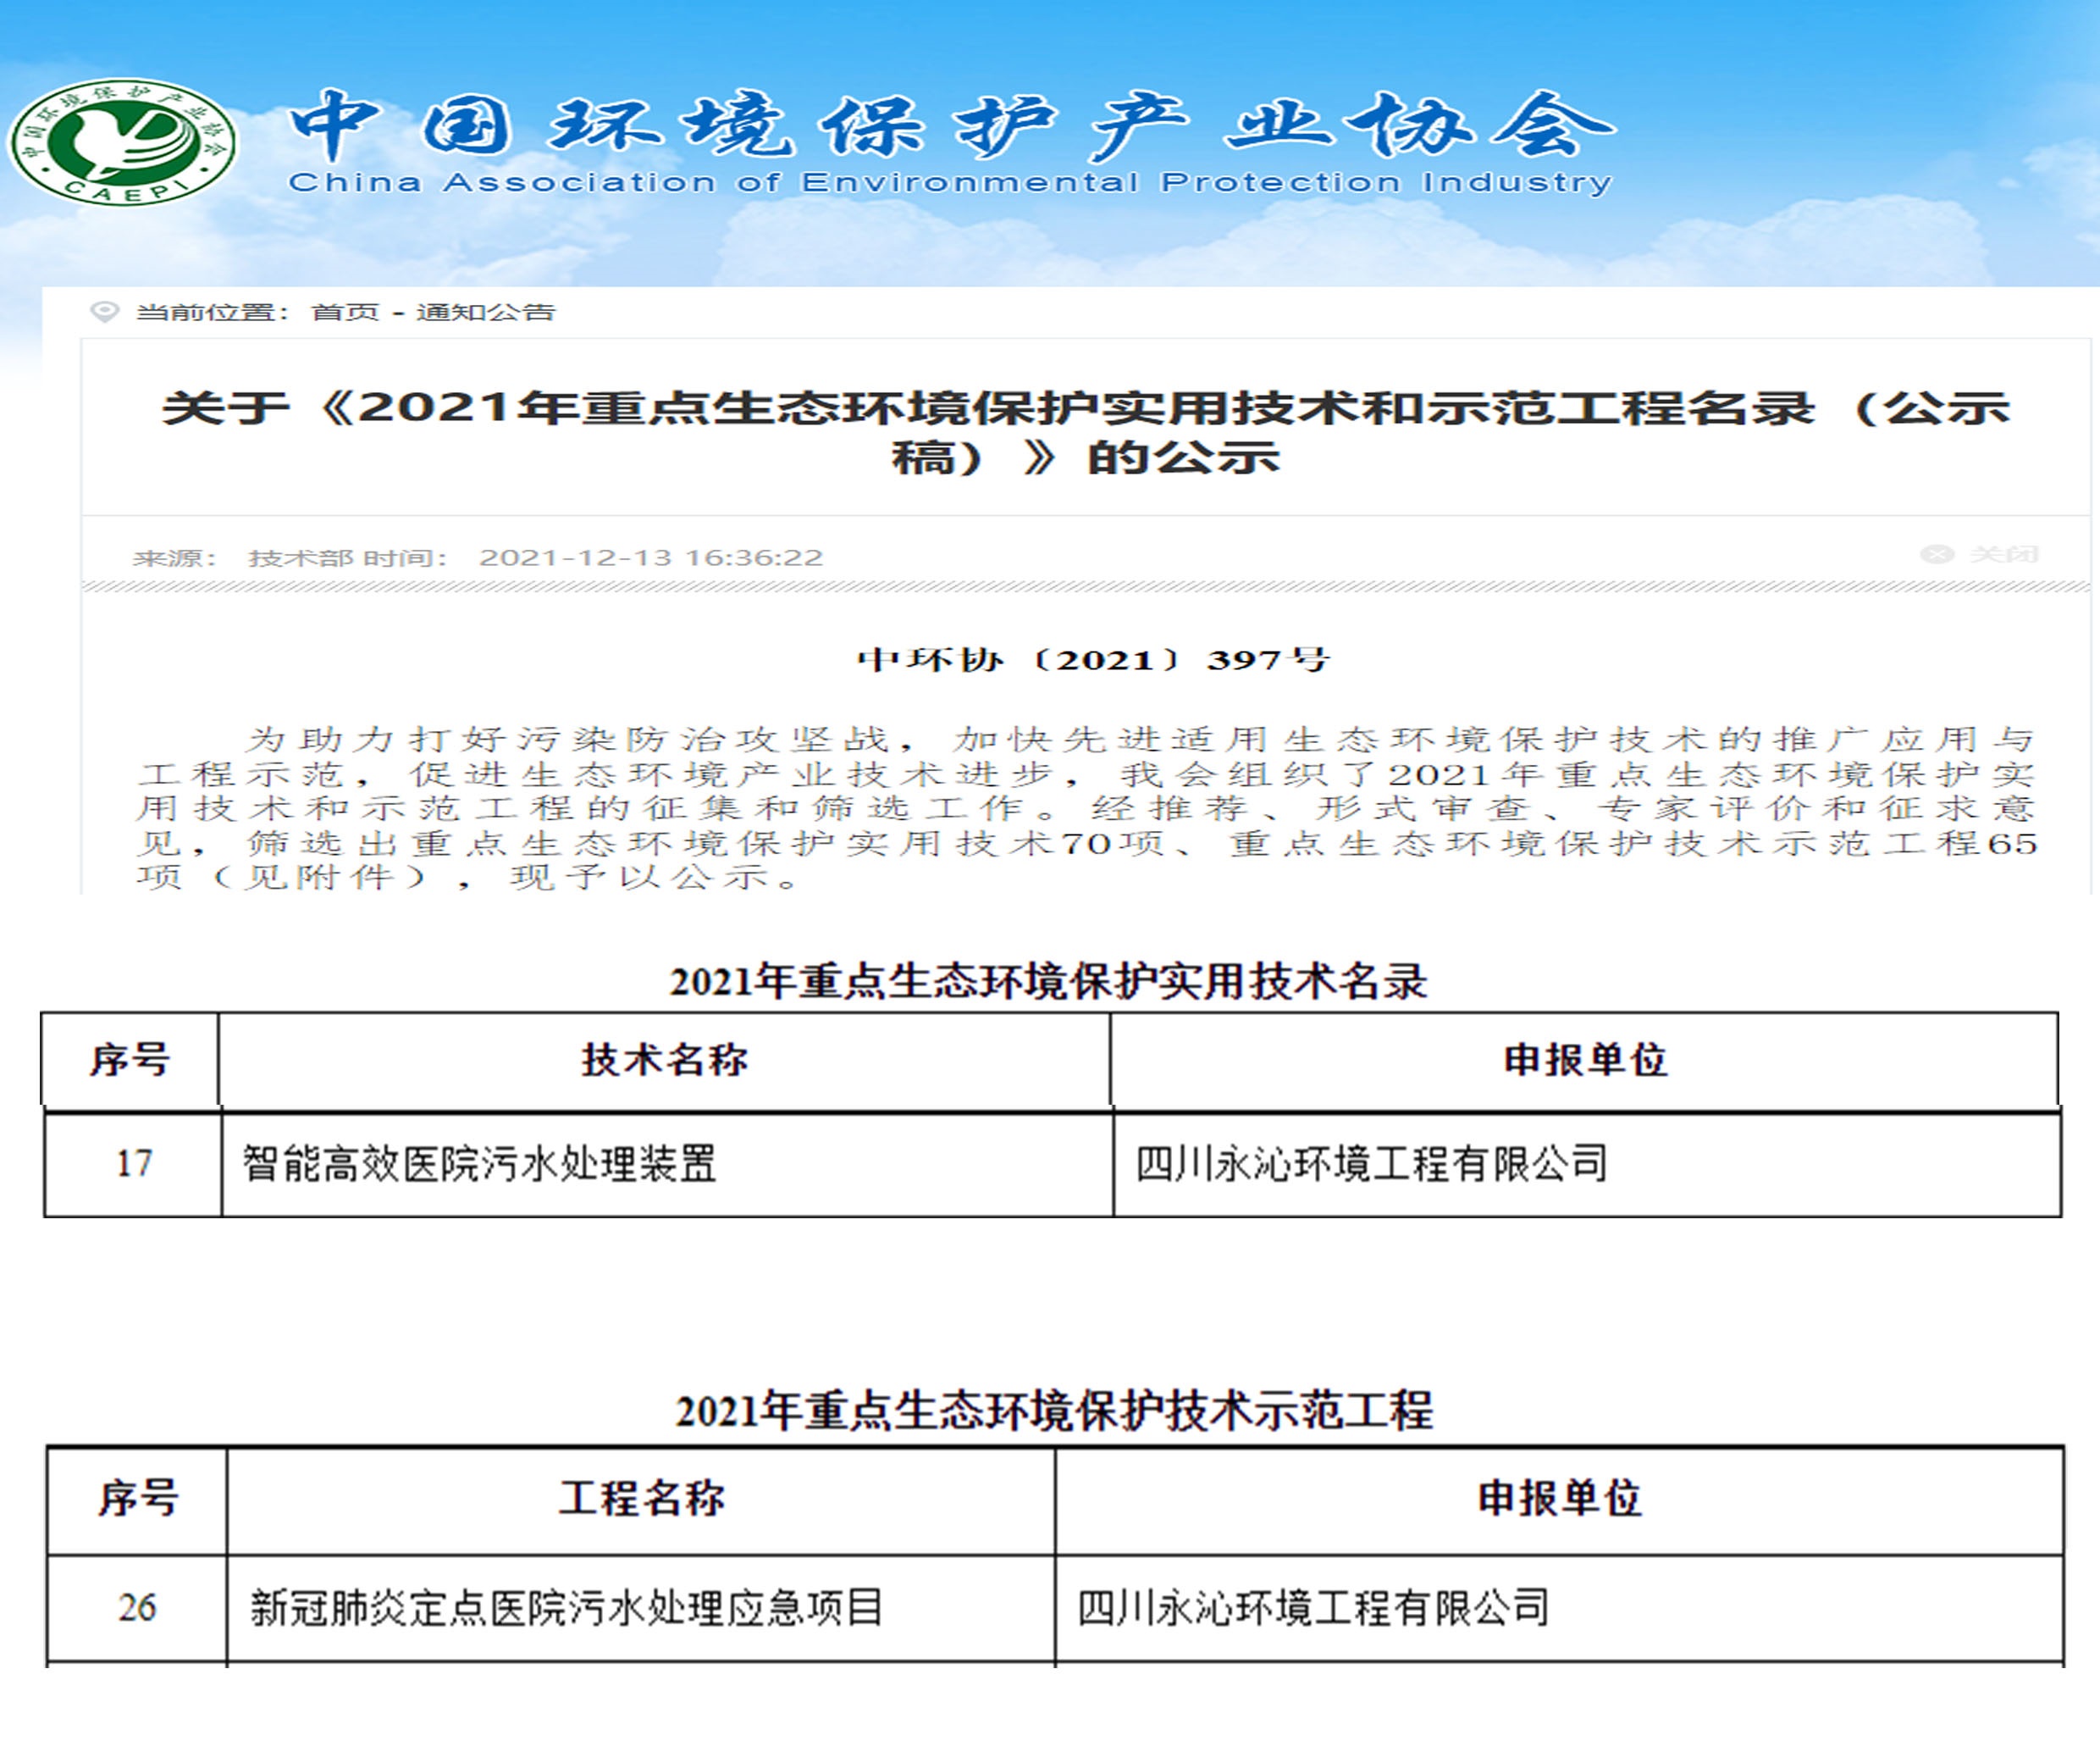
Task: Open the 首页 breadcrumb link
Action: pyautogui.click(x=345, y=312)
